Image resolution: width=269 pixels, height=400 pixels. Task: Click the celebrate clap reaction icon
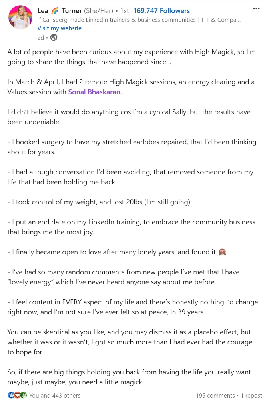(23, 395)
